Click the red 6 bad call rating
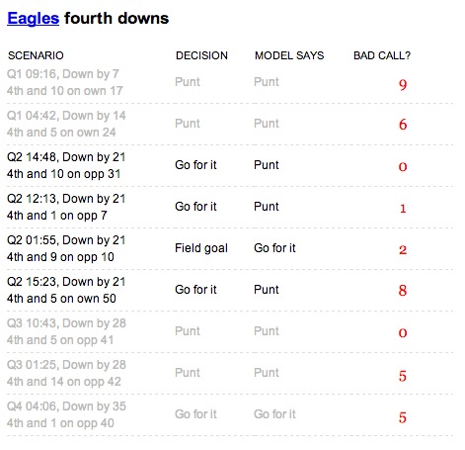 coord(403,125)
